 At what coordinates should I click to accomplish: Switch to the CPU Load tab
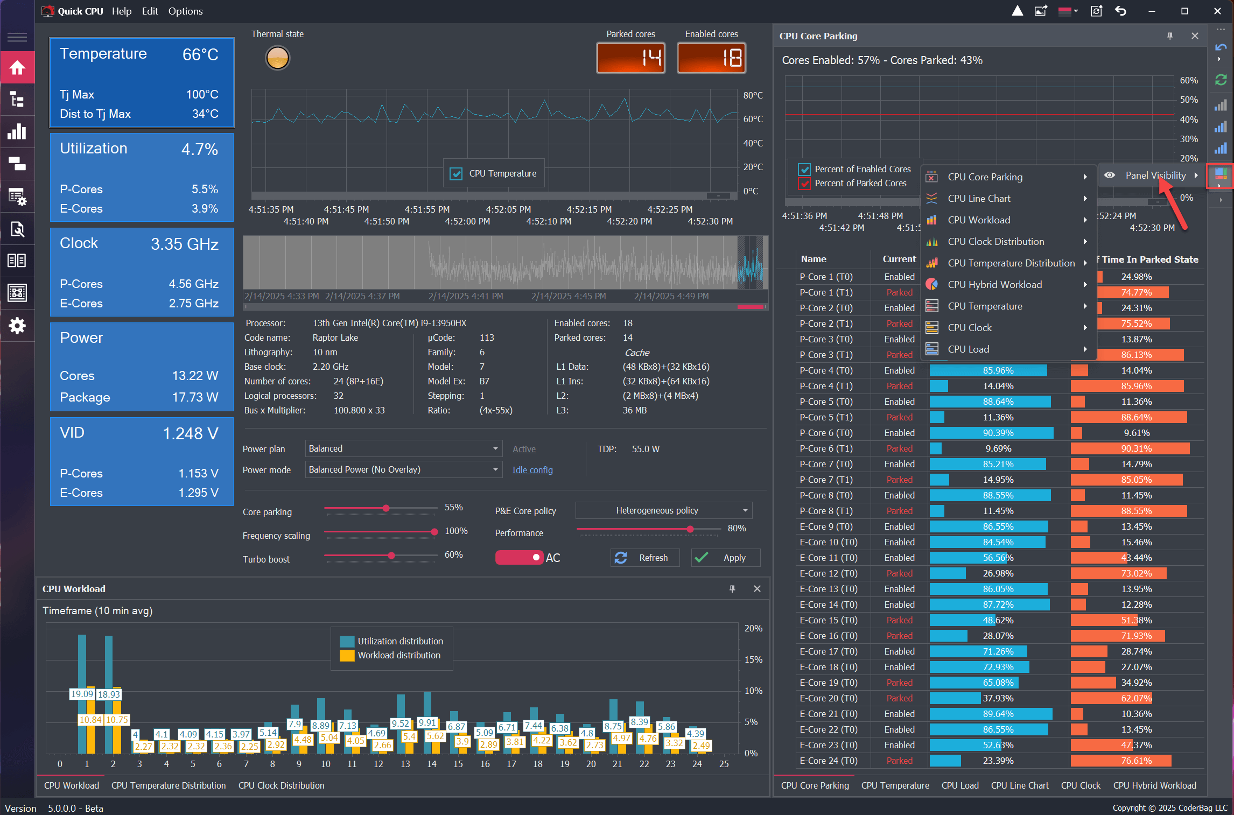click(x=960, y=785)
